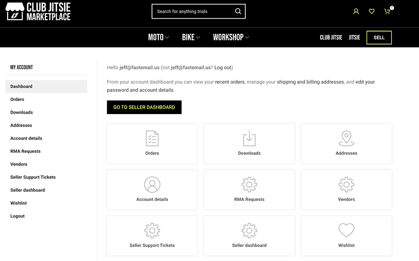Go to CLUB JITSIE nav link
The image size is (419, 261).
tap(331, 37)
